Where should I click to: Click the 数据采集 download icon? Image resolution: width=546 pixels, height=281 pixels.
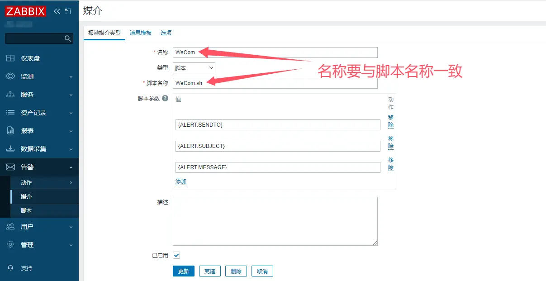pyautogui.click(x=10, y=149)
